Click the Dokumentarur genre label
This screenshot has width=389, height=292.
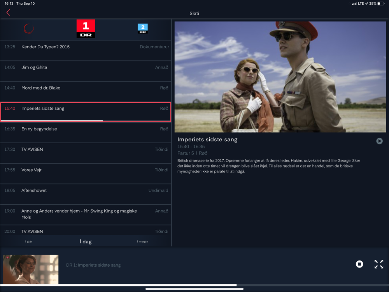(154, 47)
